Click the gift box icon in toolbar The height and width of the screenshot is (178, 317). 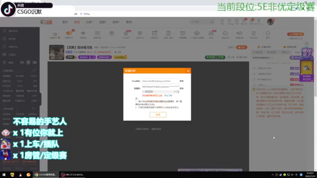(x=112, y=33)
